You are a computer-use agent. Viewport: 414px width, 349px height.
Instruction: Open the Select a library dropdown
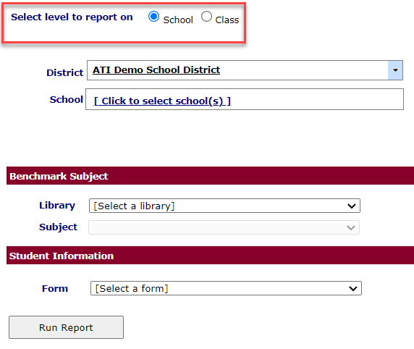(x=224, y=206)
